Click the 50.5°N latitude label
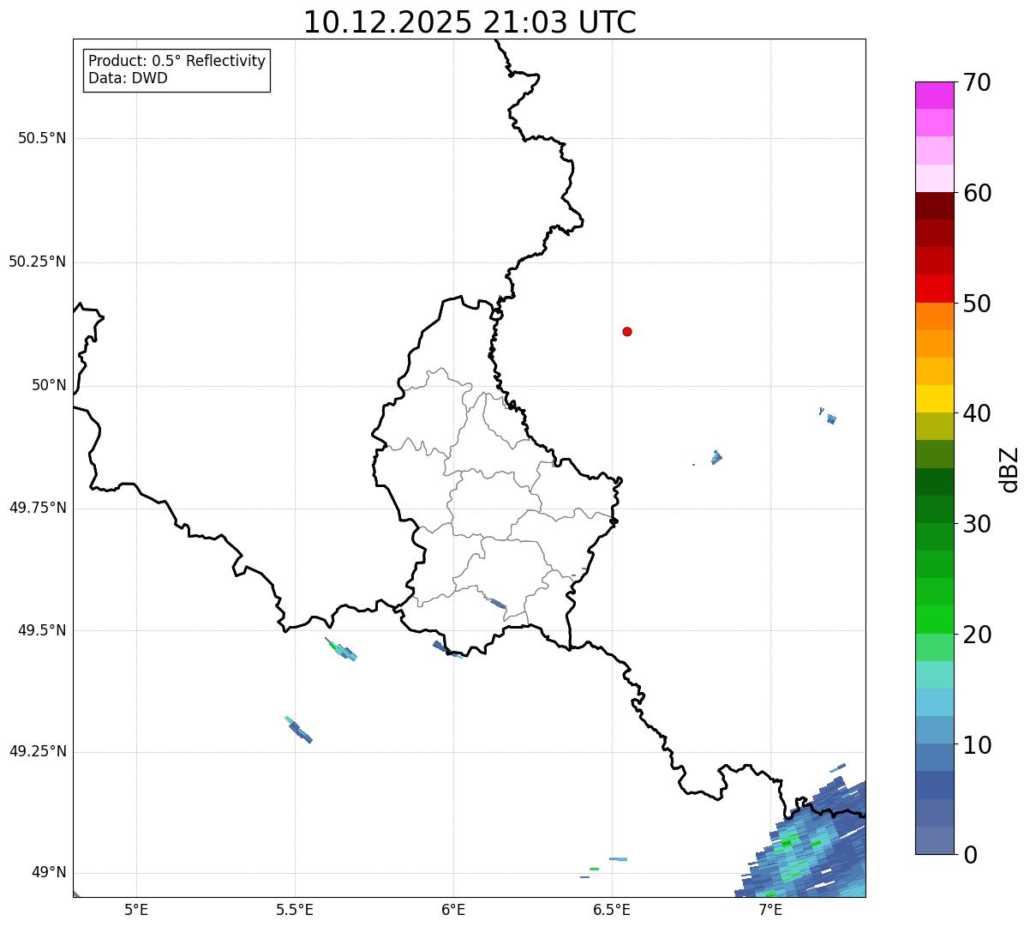 pos(42,138)
